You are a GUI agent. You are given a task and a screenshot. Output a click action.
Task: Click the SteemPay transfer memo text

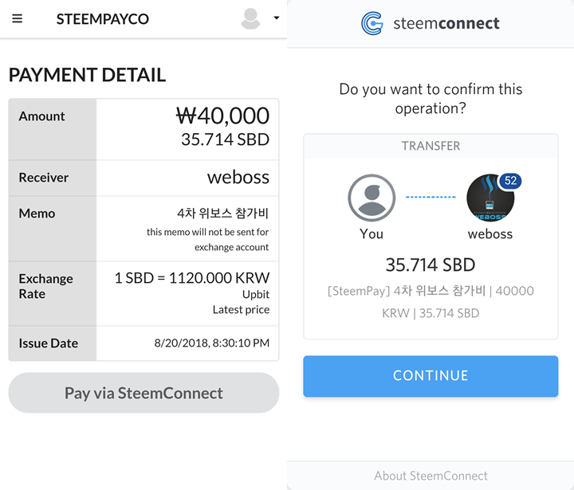point(431,302)
